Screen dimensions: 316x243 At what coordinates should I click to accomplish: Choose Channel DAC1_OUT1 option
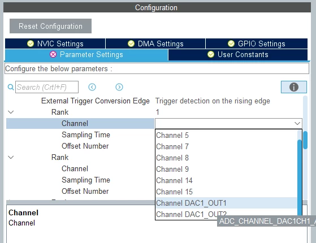226,203
